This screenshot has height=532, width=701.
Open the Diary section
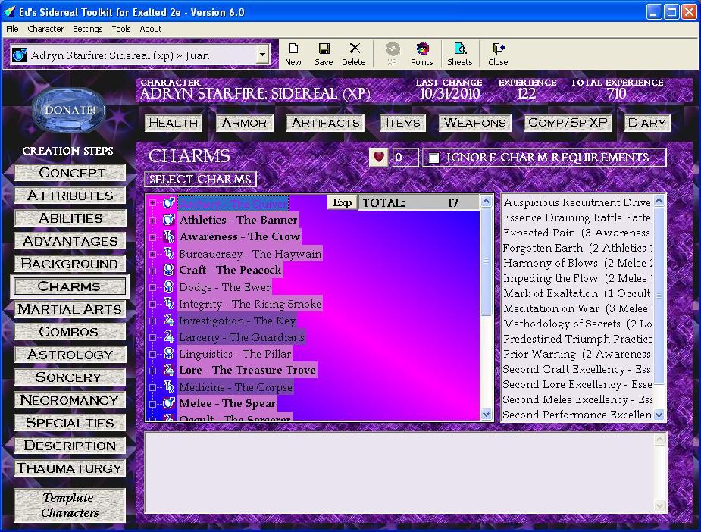coord(647,123)
